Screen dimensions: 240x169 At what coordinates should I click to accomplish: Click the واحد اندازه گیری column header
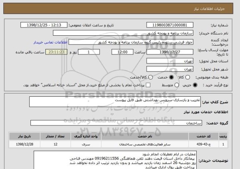(x=86, y=136)
